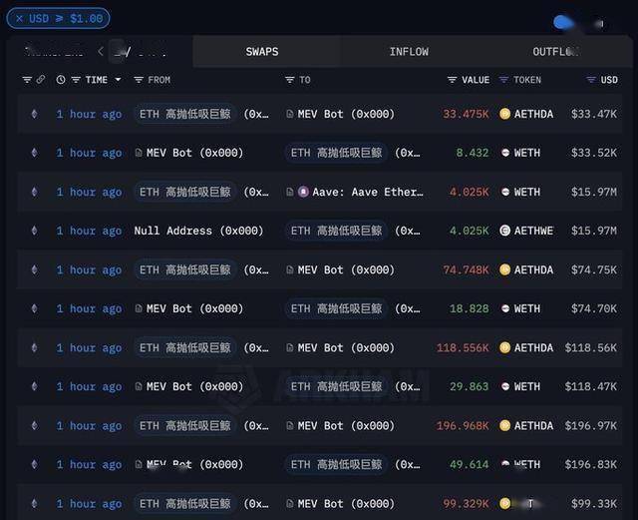Select value 118.556K

click(x=463, y=347)
